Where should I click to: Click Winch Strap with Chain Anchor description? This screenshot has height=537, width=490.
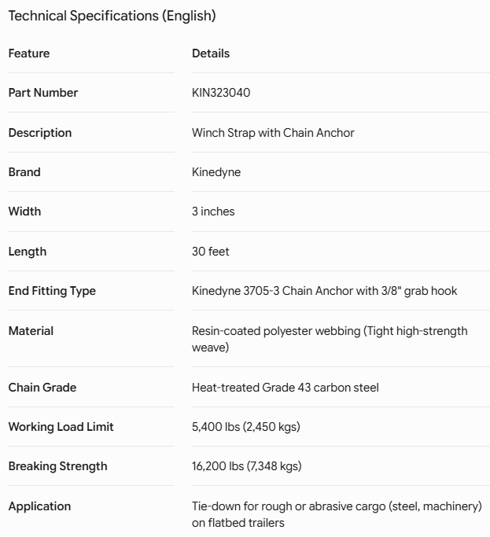tap(273, 133)
